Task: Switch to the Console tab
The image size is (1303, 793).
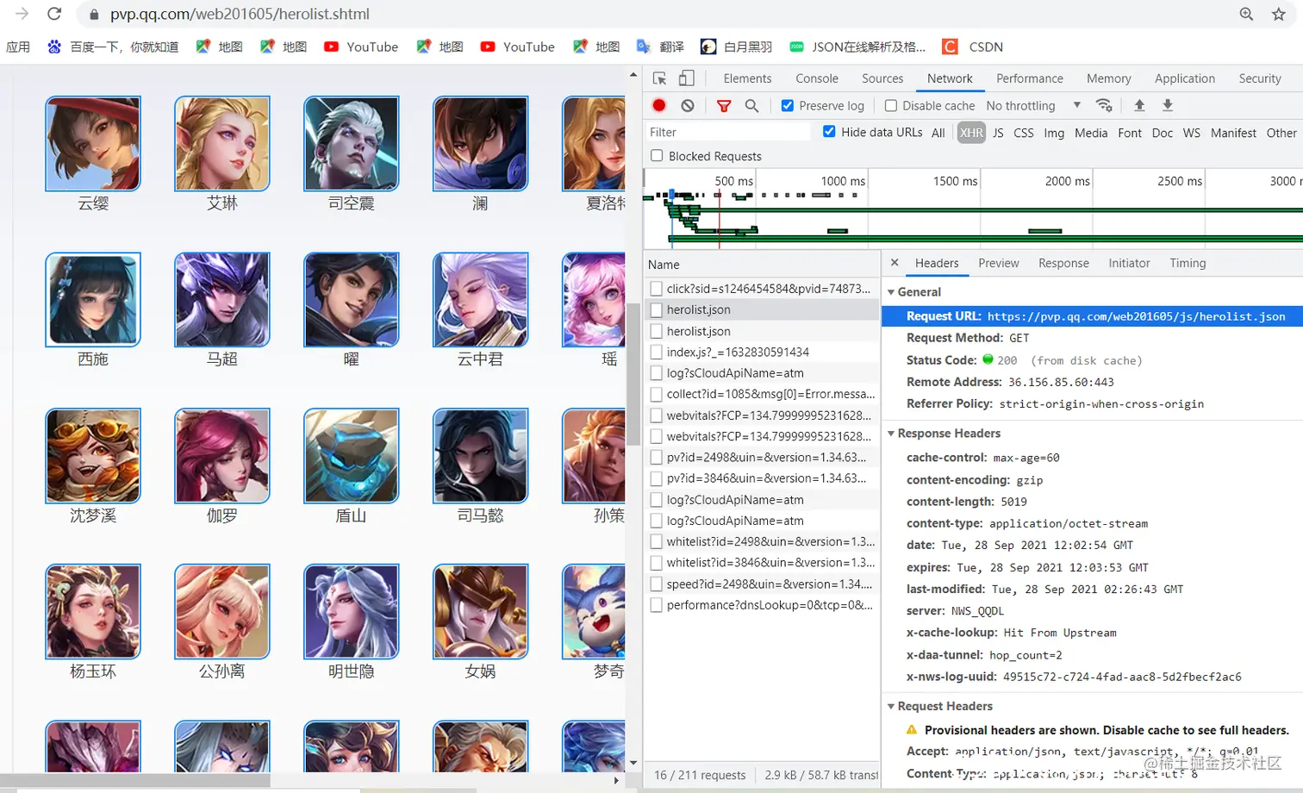Action: pyautogui.click(x=817, y=78)
